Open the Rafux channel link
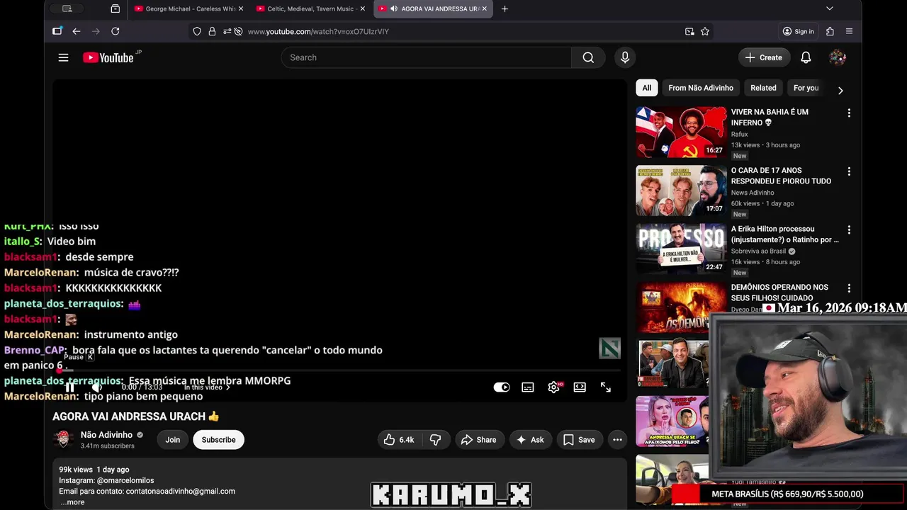Viewport: 907px width, 510px height. 739,134
